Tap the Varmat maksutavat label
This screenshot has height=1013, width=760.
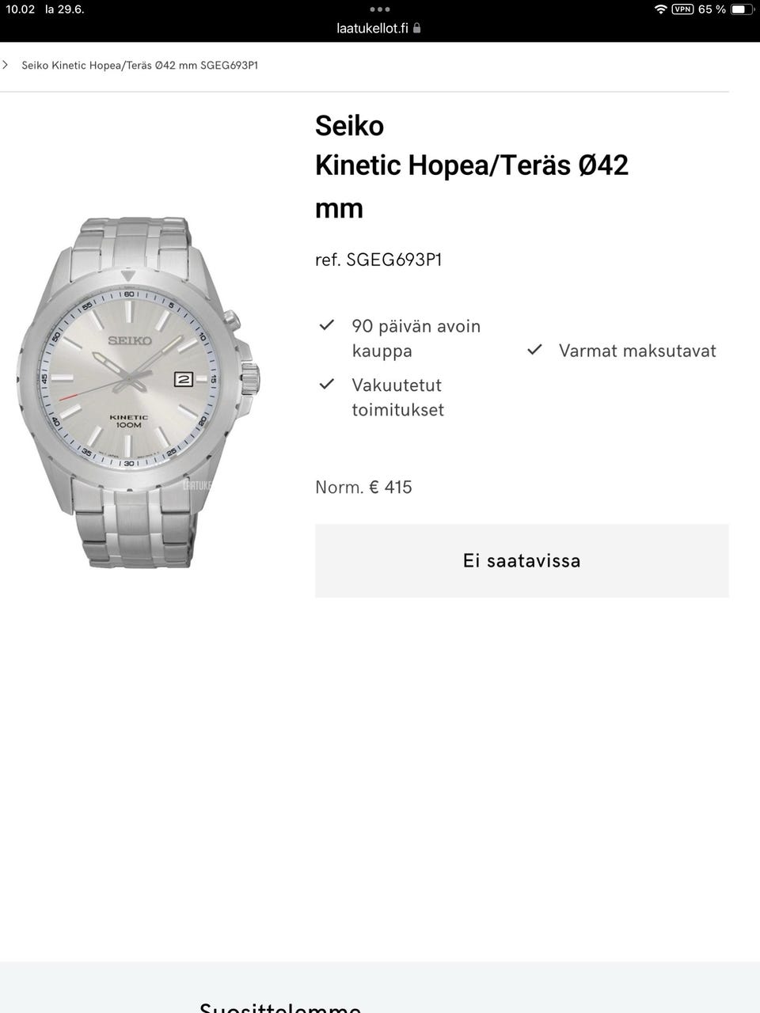[637, 351]
